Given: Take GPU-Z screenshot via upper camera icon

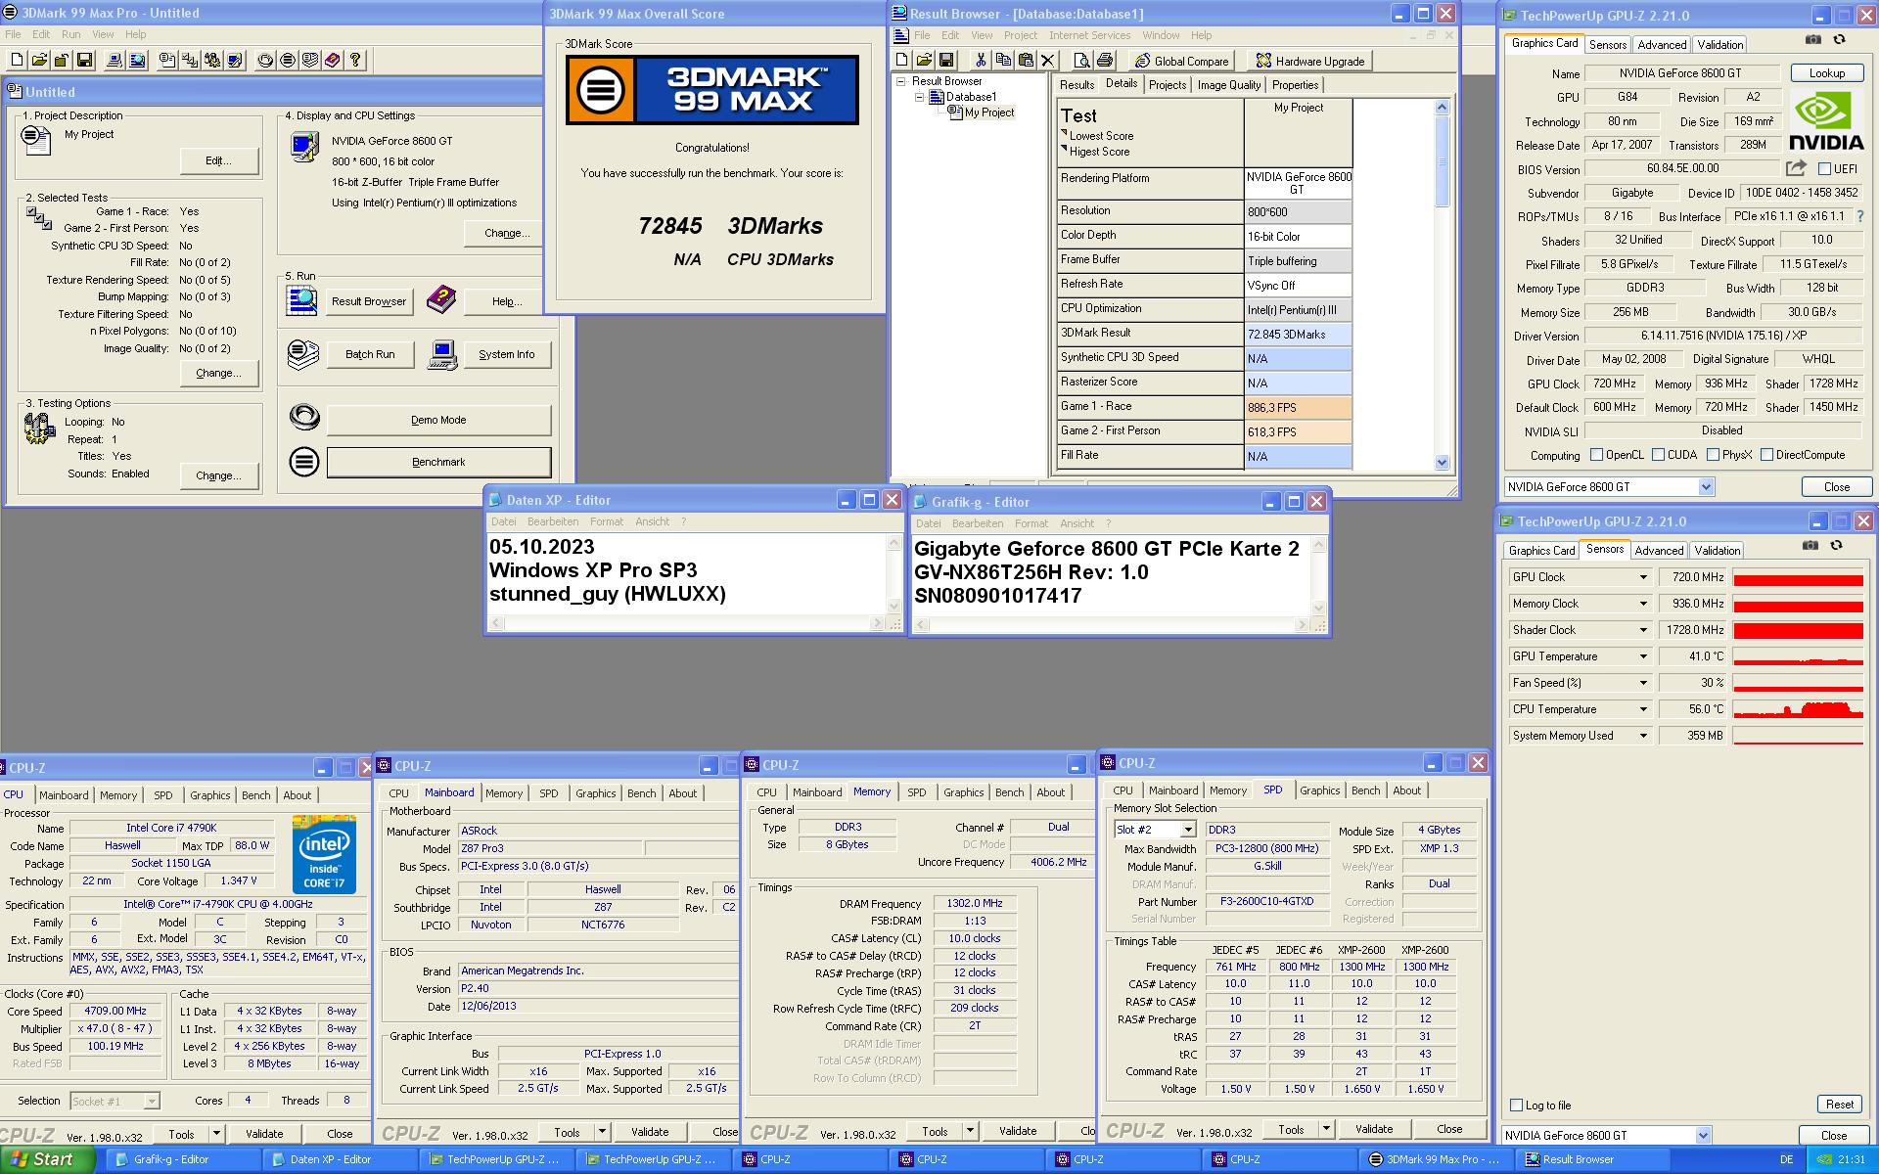Looking at the screenshot, I should [x=1813, y=40].
